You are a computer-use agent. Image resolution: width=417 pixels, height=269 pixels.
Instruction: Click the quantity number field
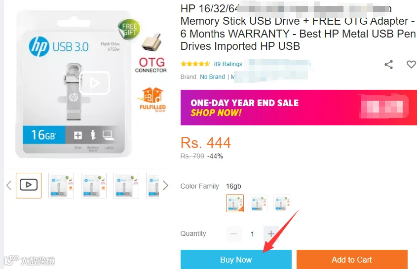point(252,234)
